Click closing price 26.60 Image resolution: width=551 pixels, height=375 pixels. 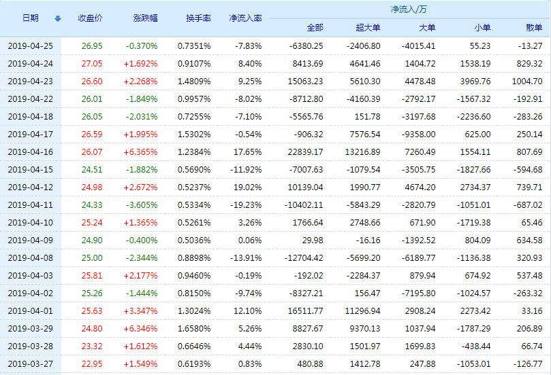click(x=92, y=82)
